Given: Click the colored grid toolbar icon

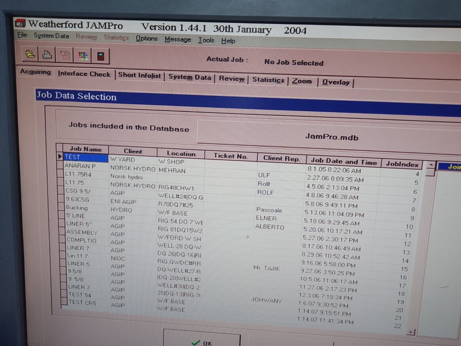Looking at the screenshot, I should pos(82,56).
